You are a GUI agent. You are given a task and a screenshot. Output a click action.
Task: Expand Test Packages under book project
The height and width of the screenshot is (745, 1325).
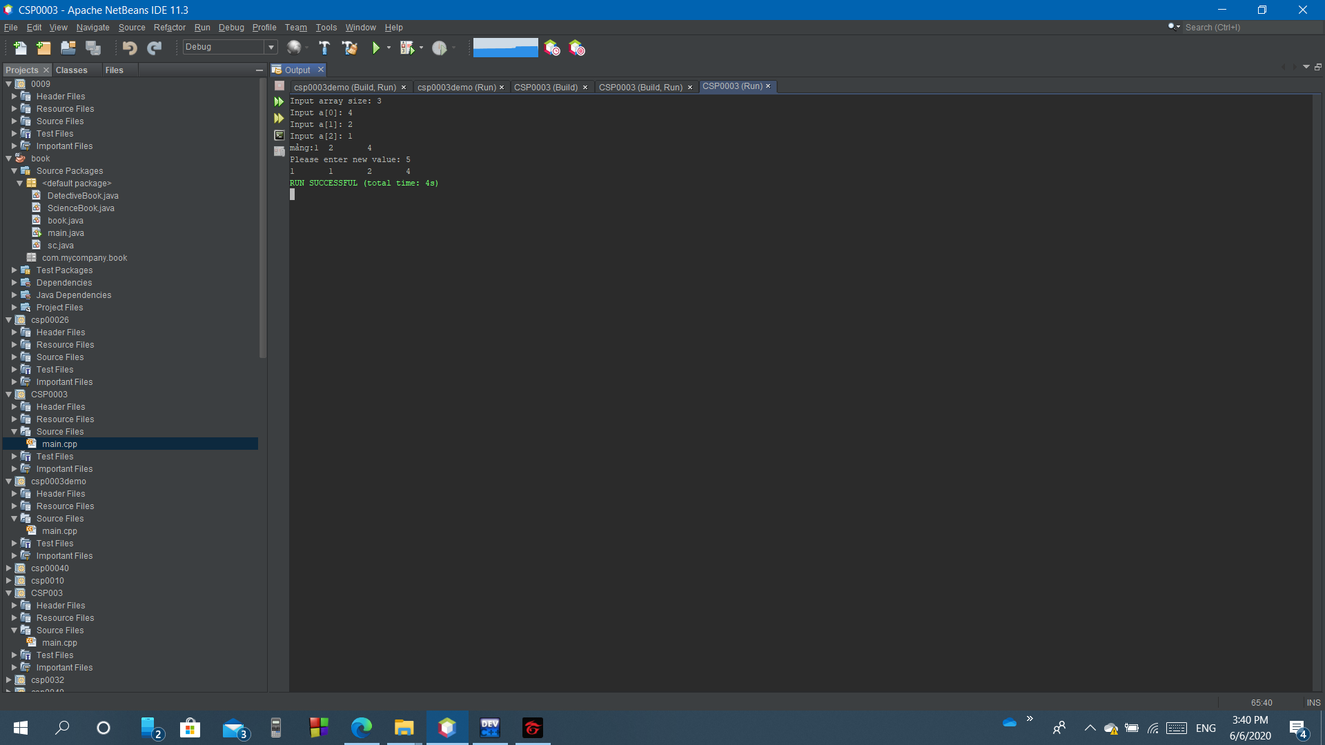(14, 270)
